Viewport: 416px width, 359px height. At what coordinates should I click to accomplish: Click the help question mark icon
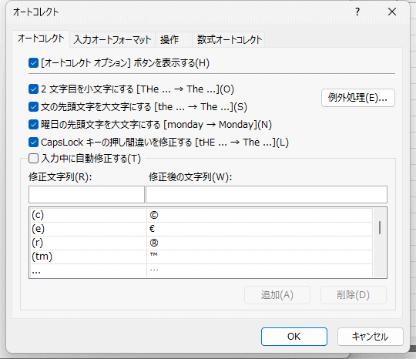tap(357, 12)
